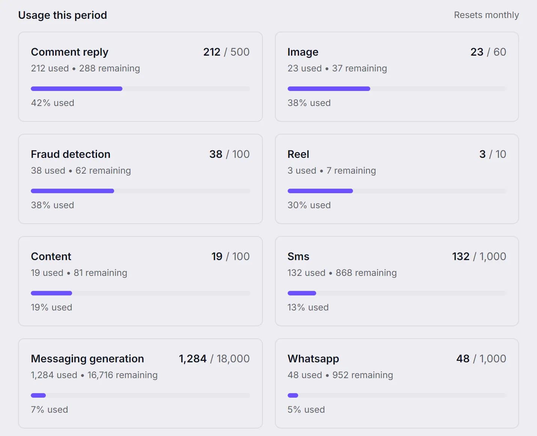Screen dimensions: 537x436
Task: Click the 212 / 500 quota count
Action: click(x=226, y=52)
